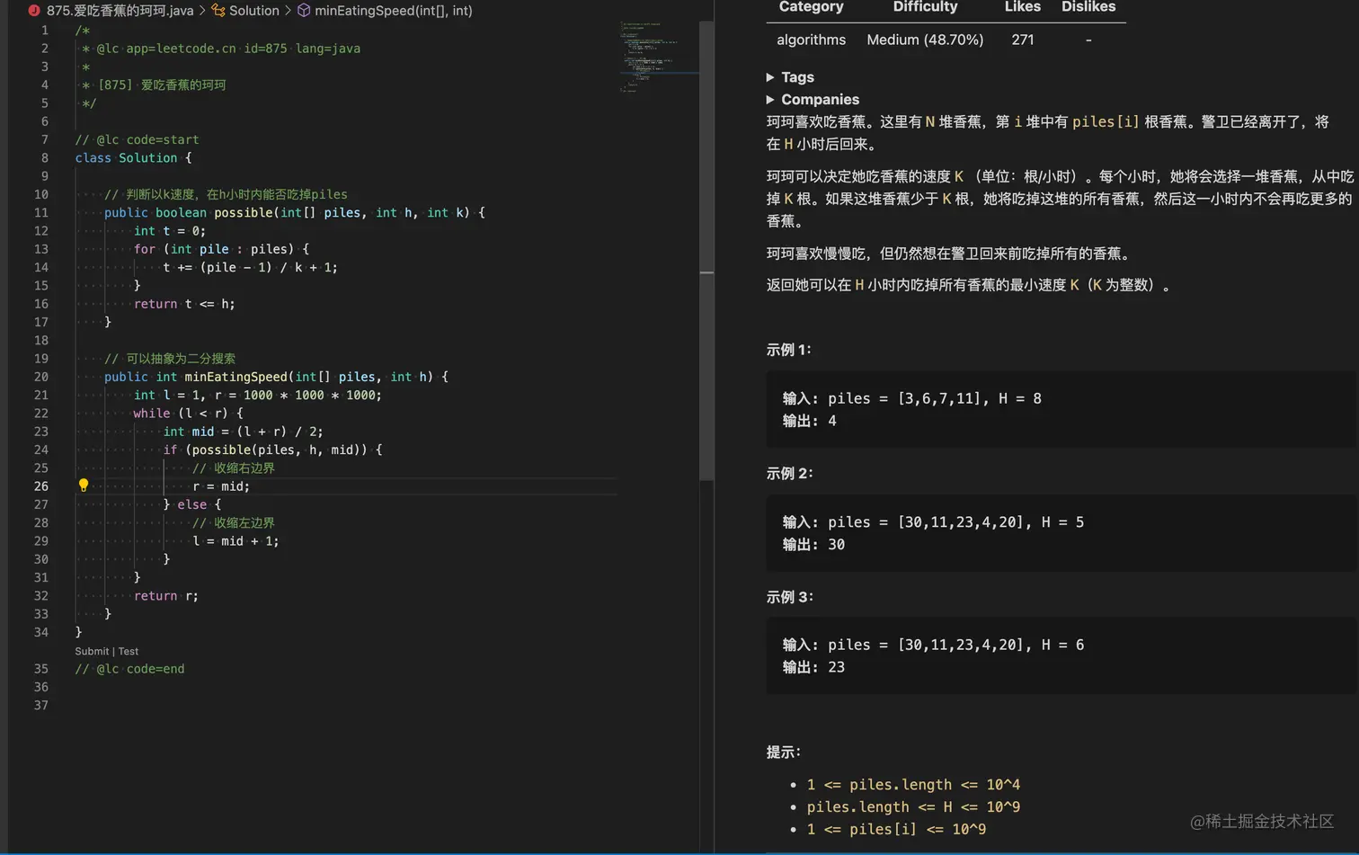The height and width of the screenshot is (855, 1359).
Task: Click line number 26 in the gutter
Action: click(x=41, y=486)
